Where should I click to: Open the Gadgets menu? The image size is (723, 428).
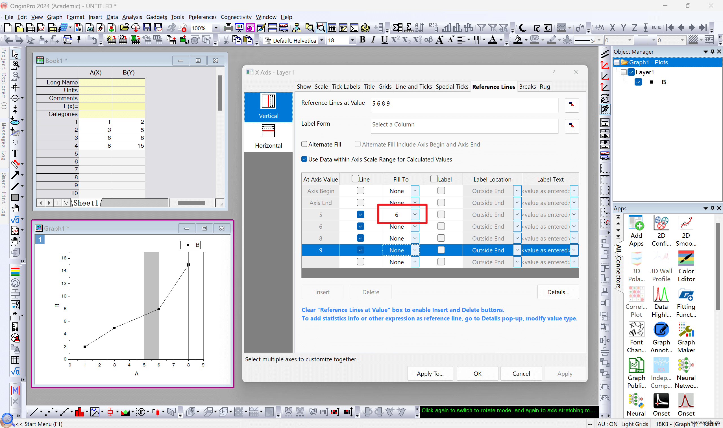click(x=156, y=17)
